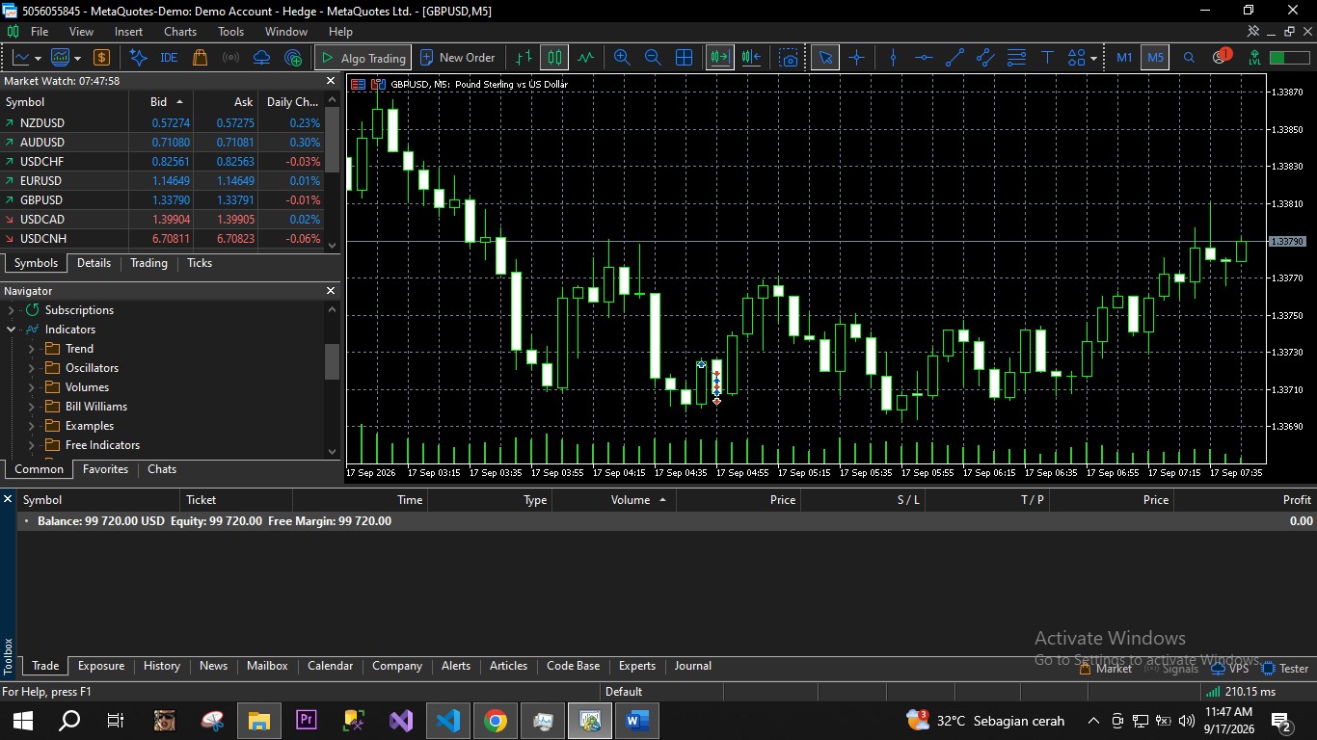Open Google Chrome from taskbar
The height and width of the screenshot is (740, 1317).
[x=496, y=721]
